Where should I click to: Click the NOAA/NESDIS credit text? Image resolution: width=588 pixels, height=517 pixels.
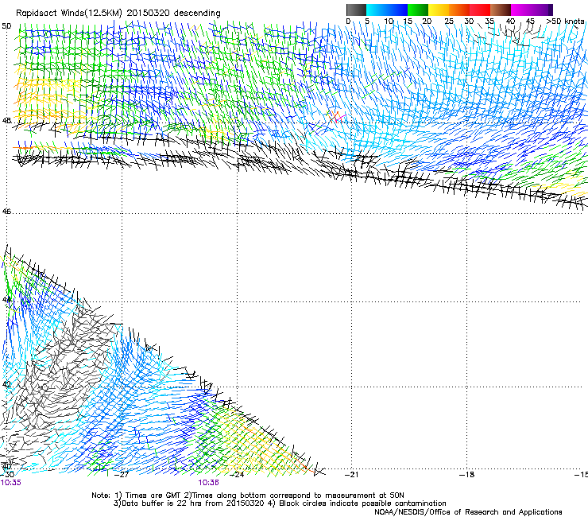coord(468,511)
